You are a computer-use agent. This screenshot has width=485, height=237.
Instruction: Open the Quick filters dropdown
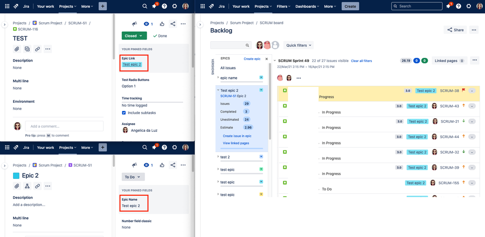pyautogui.click(x=298, y=45)
